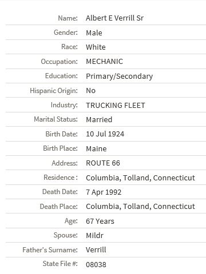This screenshot has height=274, width=206.
Task: Click the Occupation field label
Action: [60, 62]
